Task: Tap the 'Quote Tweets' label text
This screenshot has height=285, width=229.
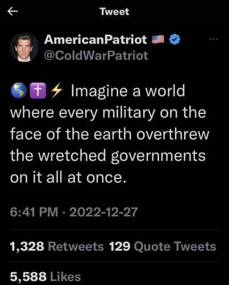Action: [175, 246]
